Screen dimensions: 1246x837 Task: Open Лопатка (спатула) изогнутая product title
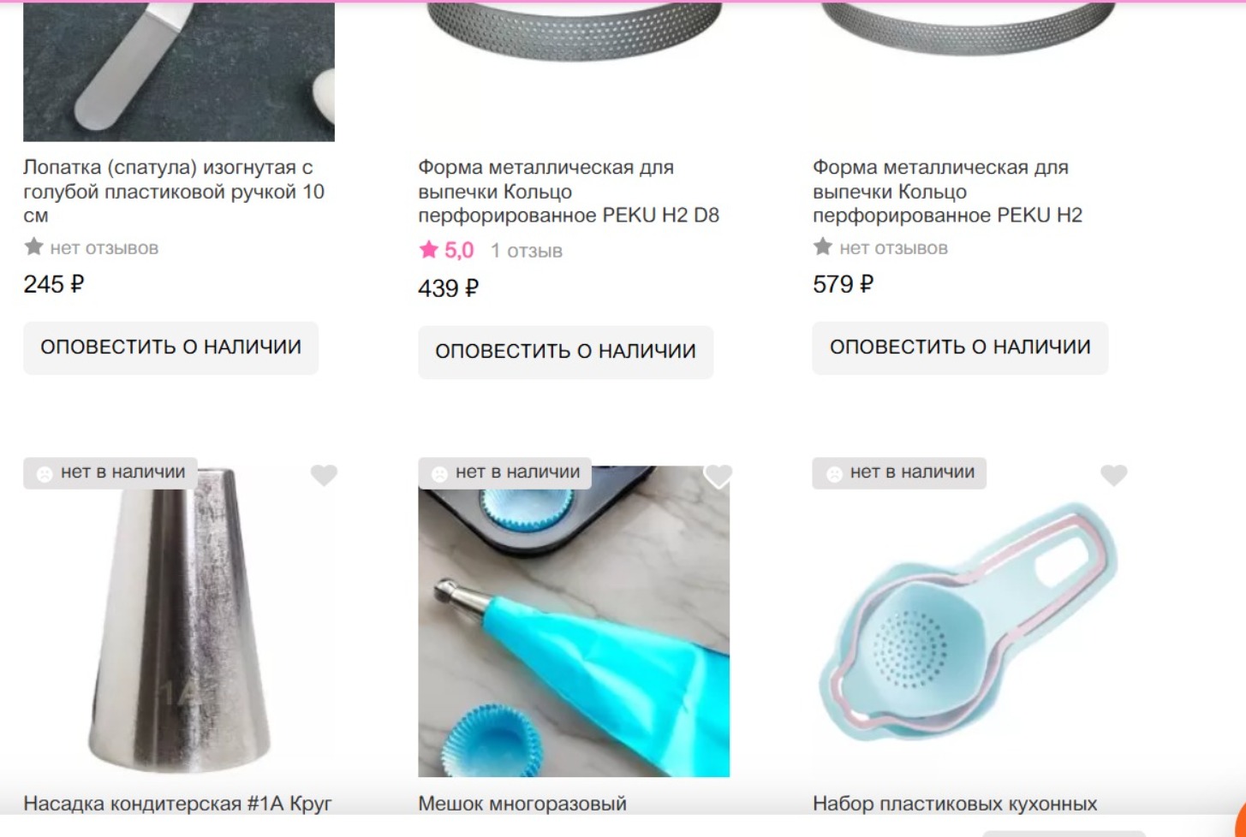tap(174, 192)
